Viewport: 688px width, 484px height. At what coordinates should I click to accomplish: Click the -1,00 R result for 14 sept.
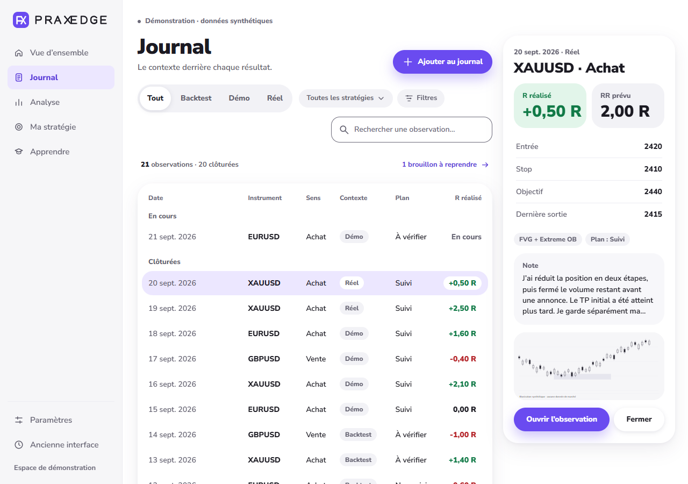coord(462,435)
